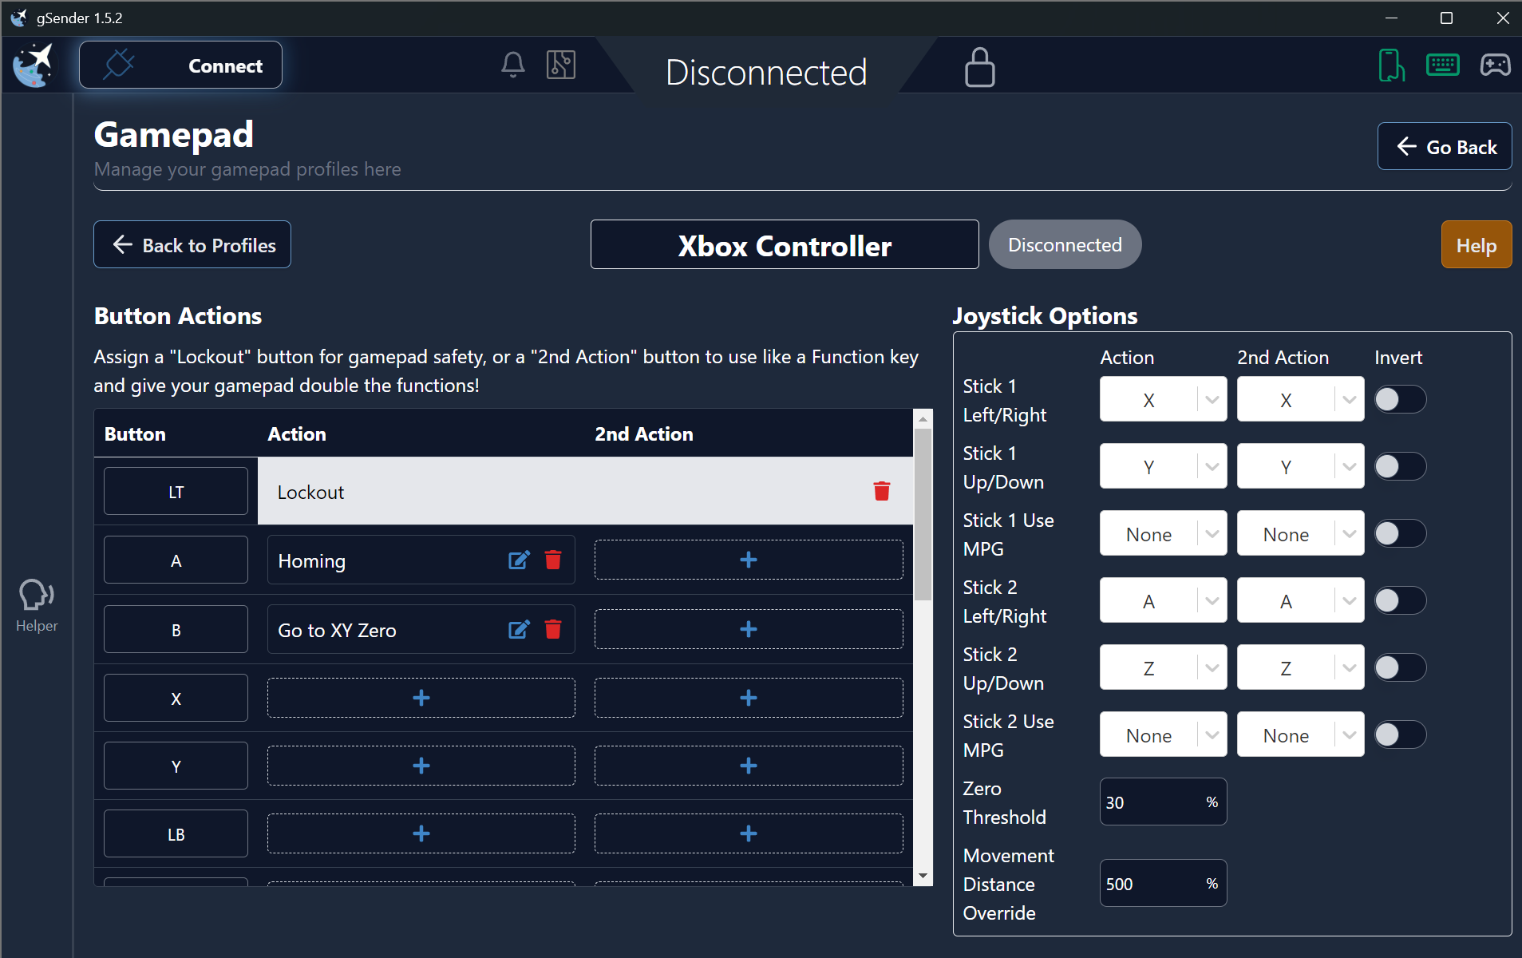
Task: Add a 2nd Action for button B
Action: point(749,629)
